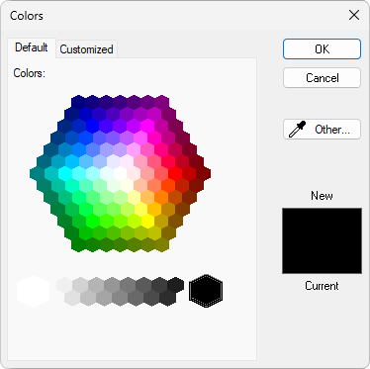The width and height of the screenshot is (370, 369).
Task: Select the purple cell at honeycomb's top-right corner
Action: pos(161,102)
